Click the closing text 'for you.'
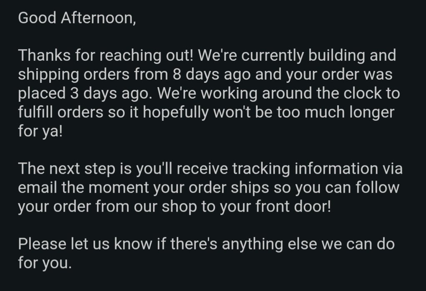This screenshot has width=426, height=291. pos(45,263)
